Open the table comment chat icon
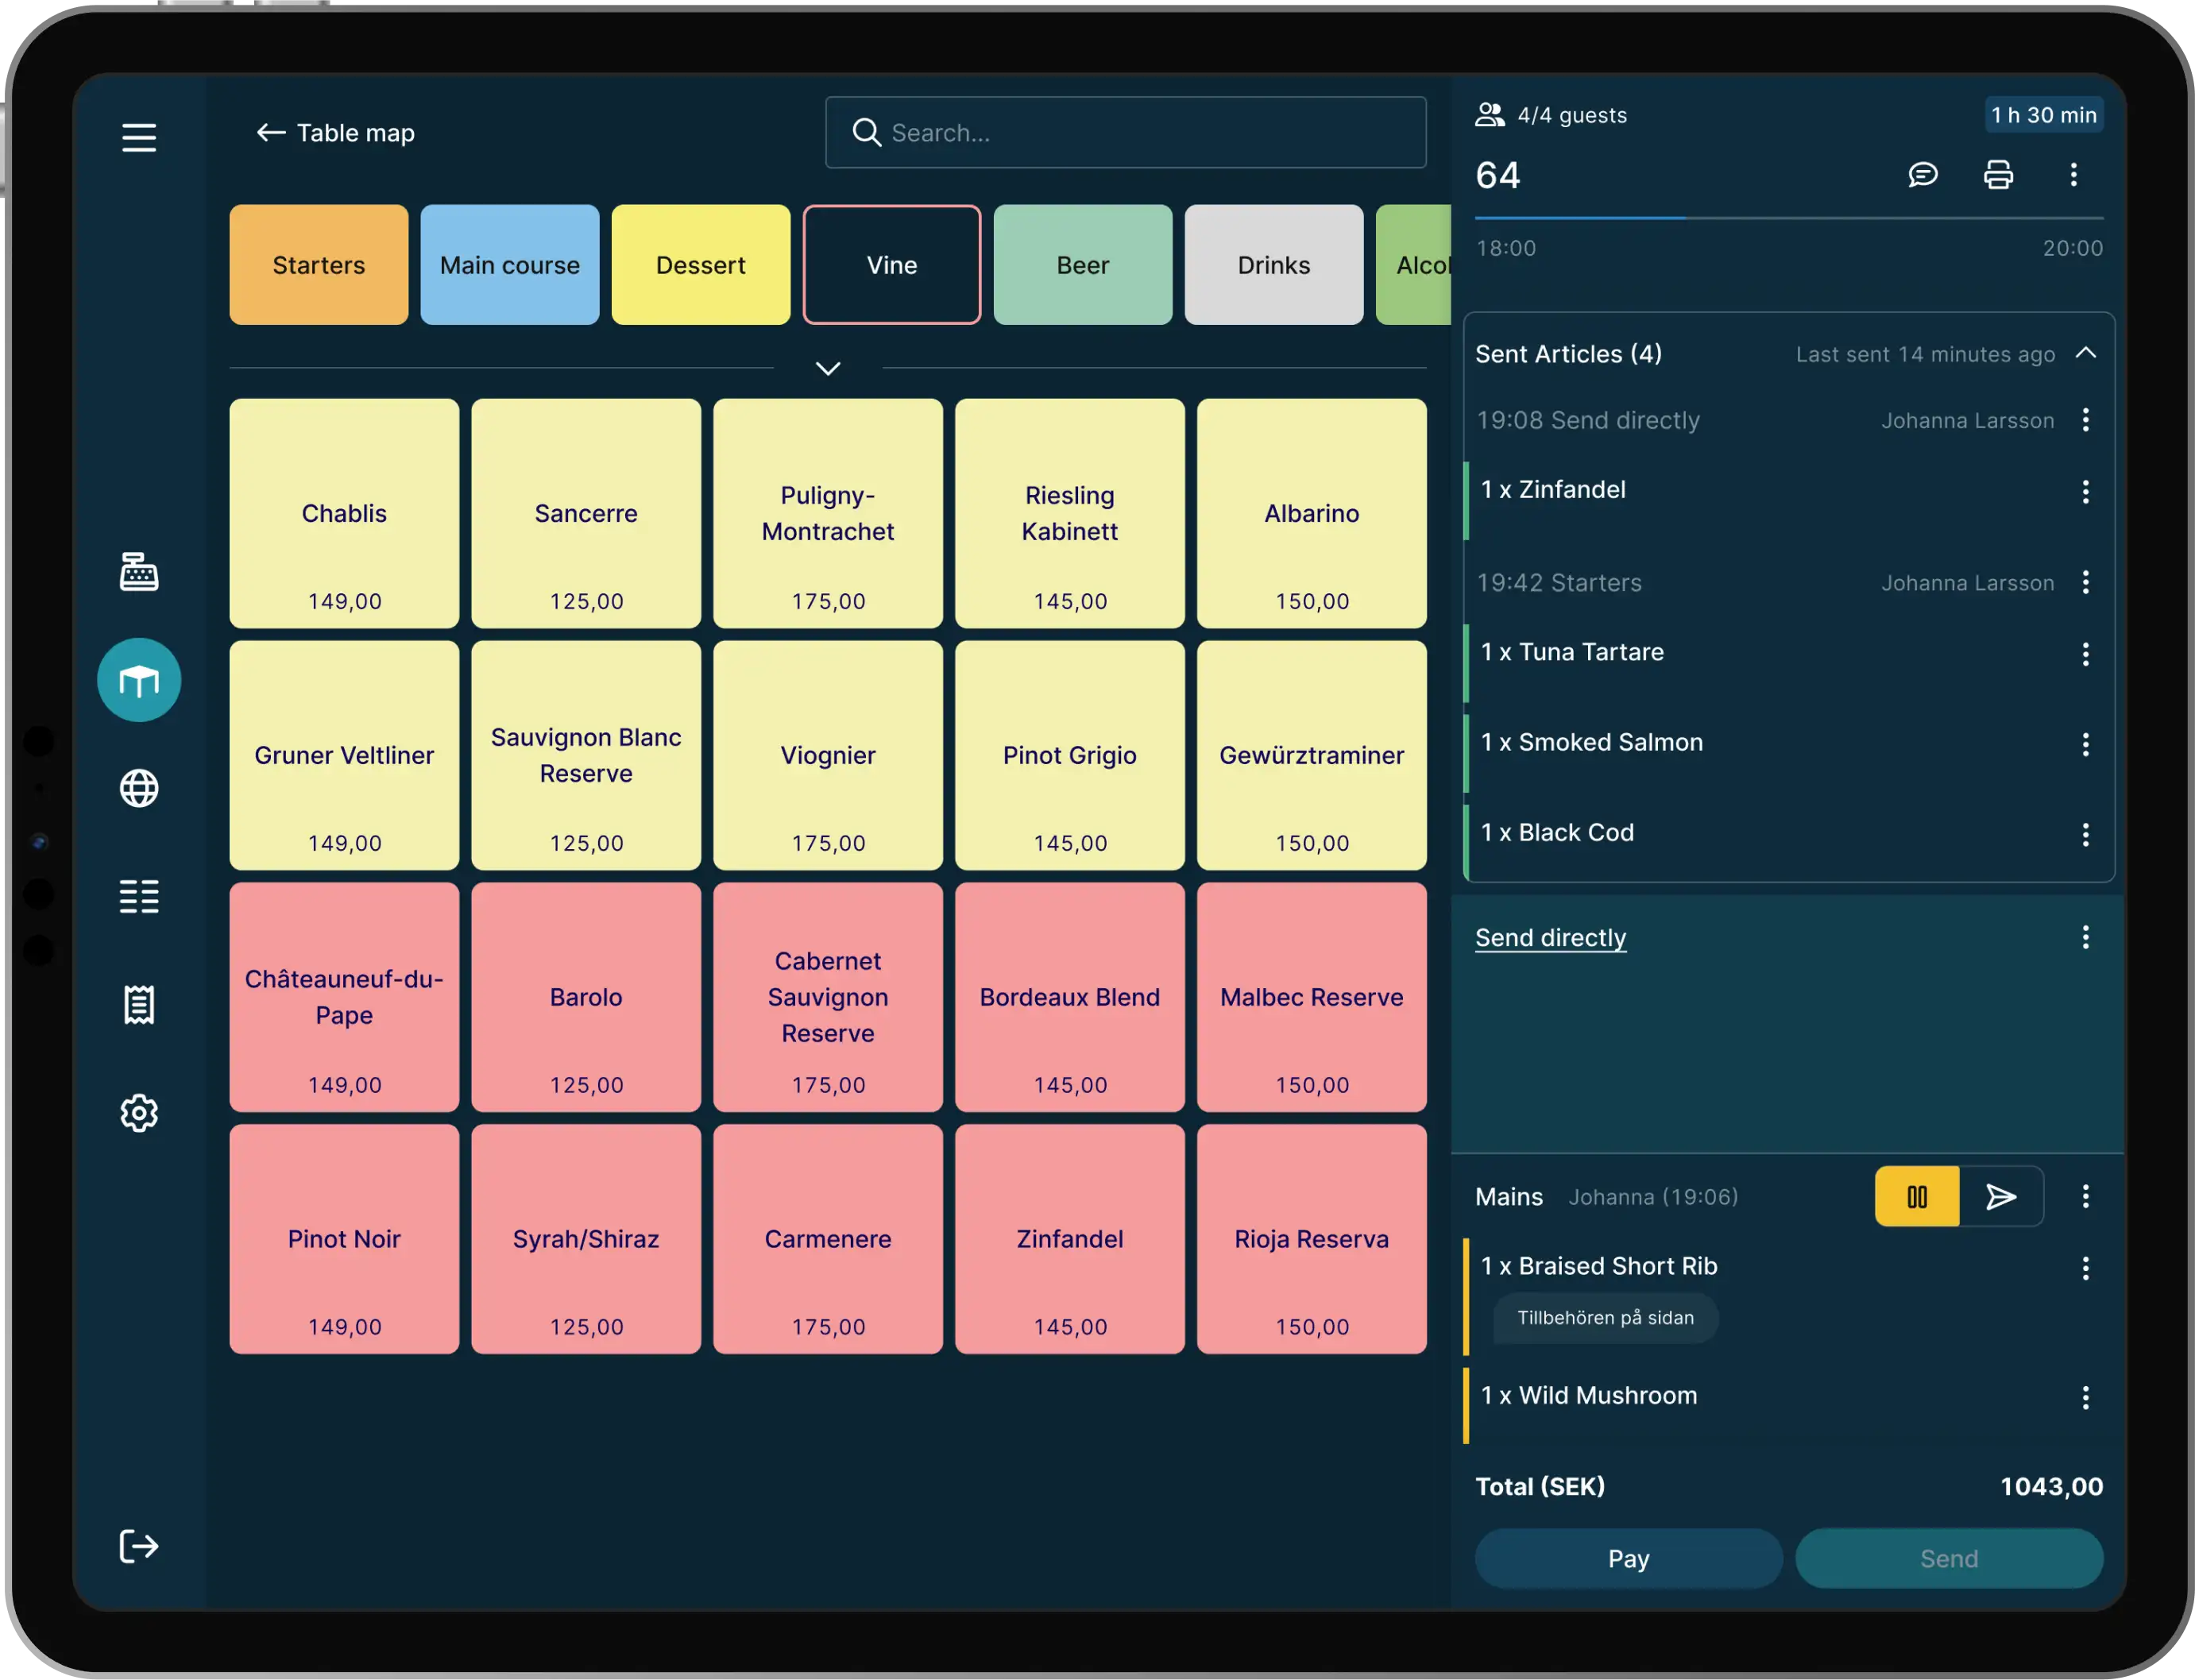 click(1922, 175)
